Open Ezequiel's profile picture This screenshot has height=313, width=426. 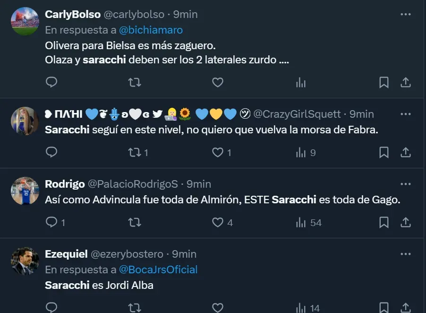tap(25, 261)
